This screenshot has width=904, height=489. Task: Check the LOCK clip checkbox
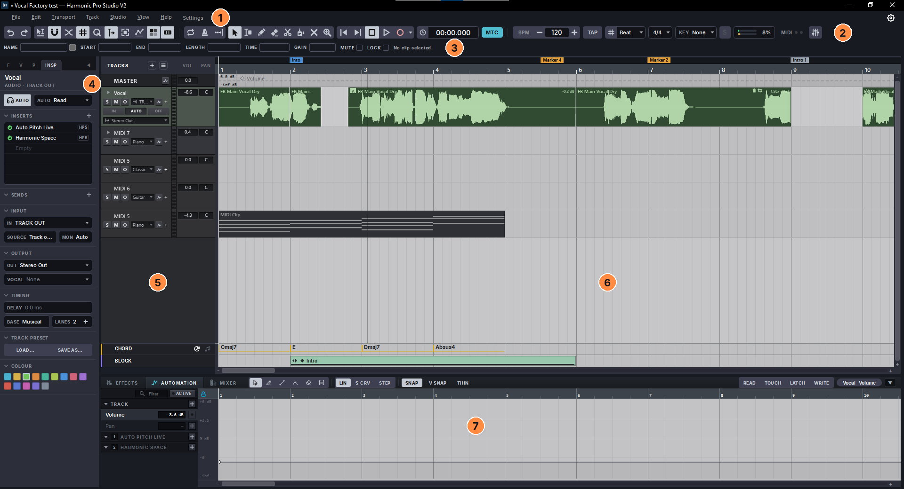[386, 47]
